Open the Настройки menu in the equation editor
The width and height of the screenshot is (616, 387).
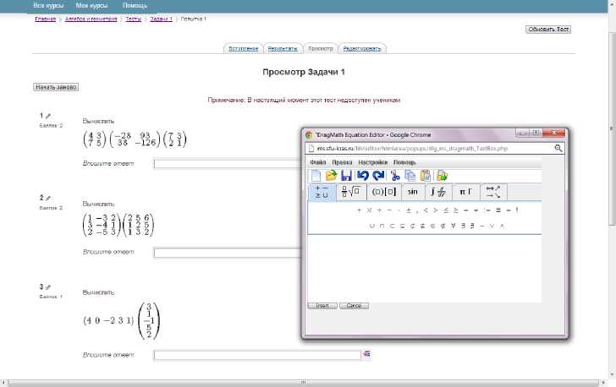(x=373, y=161)
